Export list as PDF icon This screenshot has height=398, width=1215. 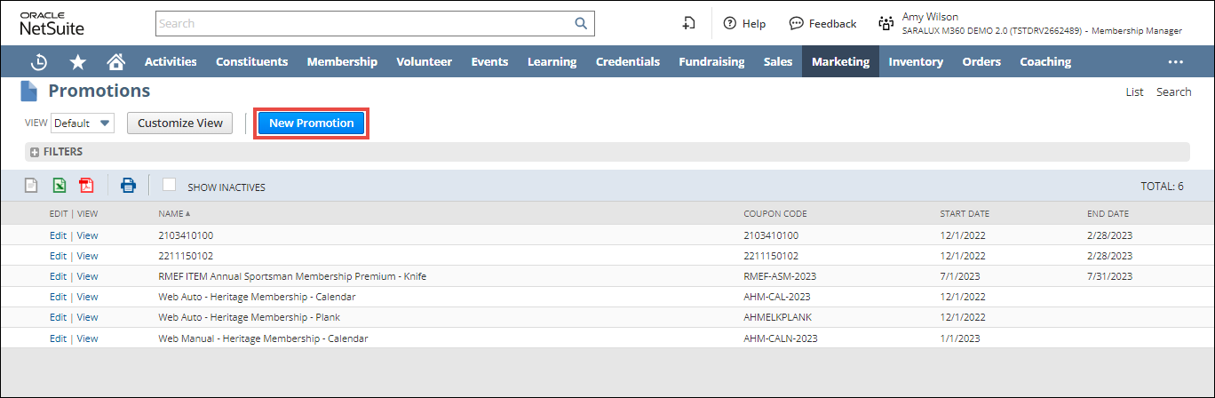86,186
